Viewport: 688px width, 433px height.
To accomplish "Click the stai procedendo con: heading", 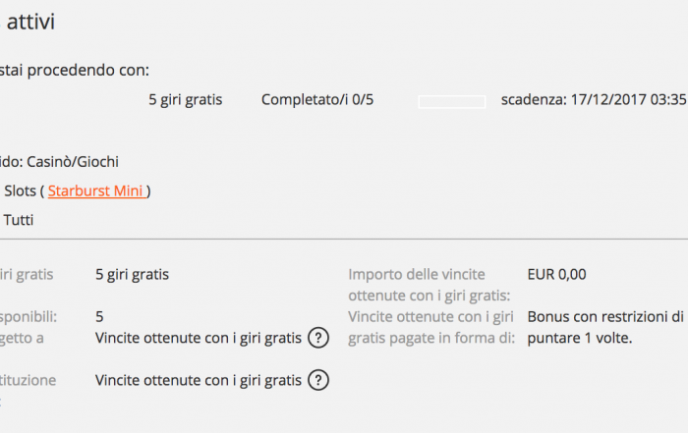I will tap(75, 70).
